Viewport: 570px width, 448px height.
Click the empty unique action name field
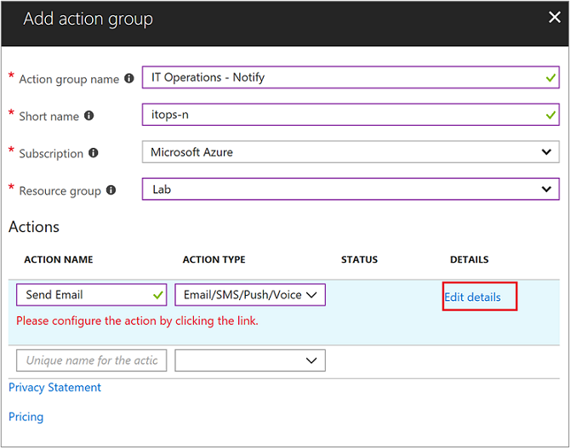pyautogui.click(x=91, y=360)
